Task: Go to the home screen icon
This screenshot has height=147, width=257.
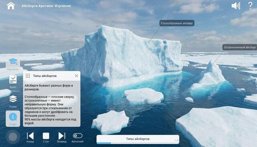Action: pos(11,6)
